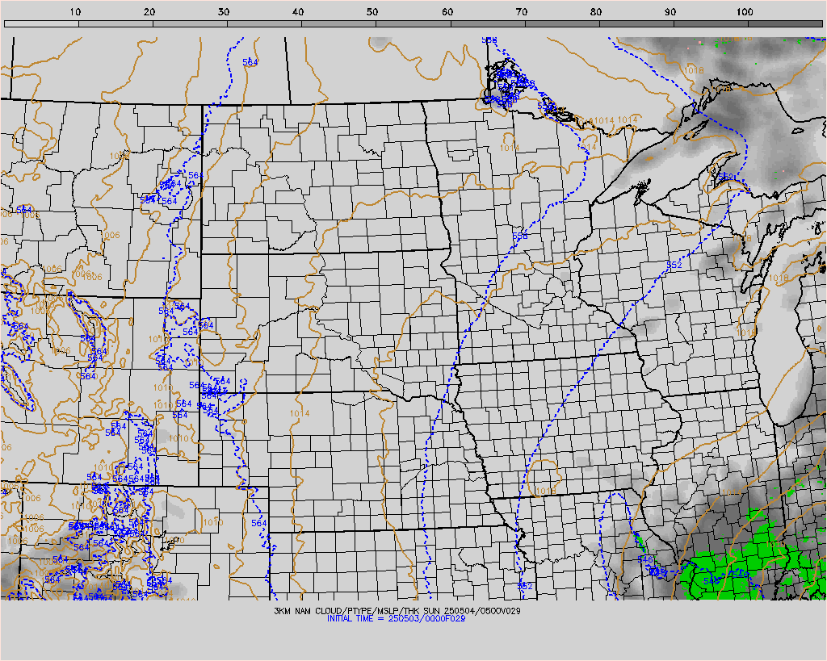Click the '70' scale label
This screenshot has width=827, height=661.
click(x=522, y=11)
